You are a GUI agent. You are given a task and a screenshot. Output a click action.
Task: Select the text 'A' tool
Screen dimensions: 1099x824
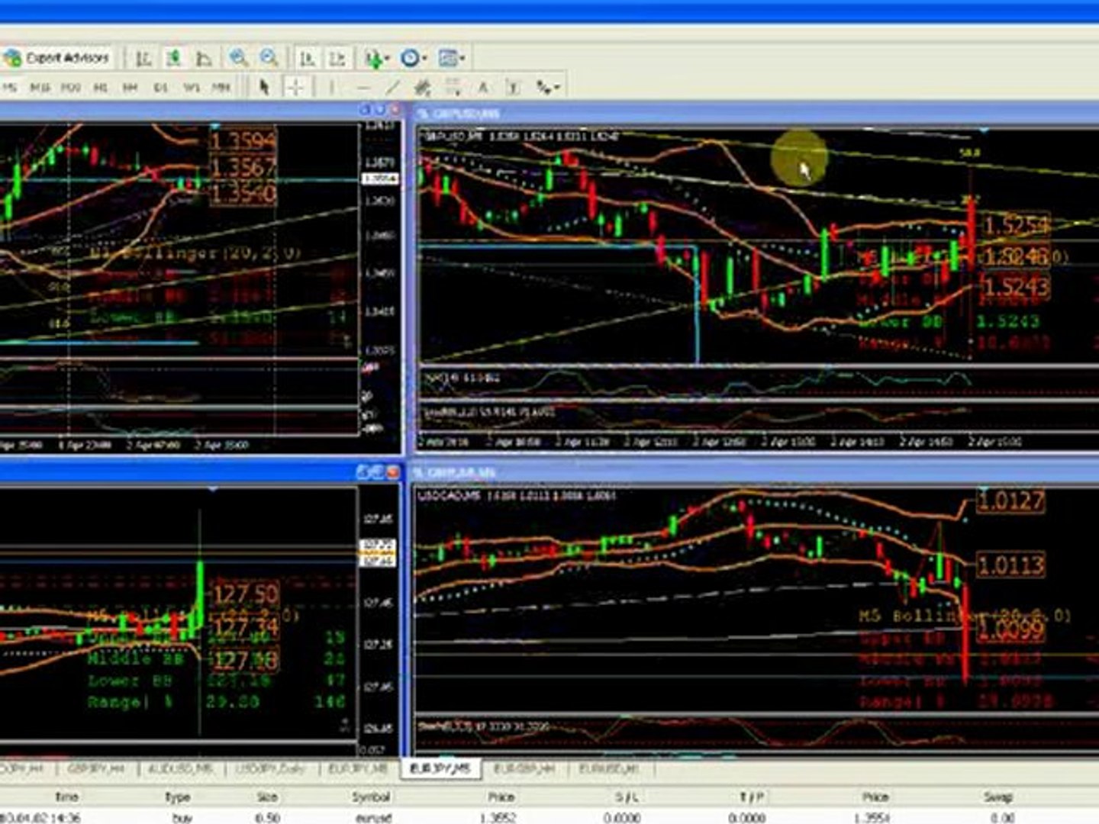[483, 88]
